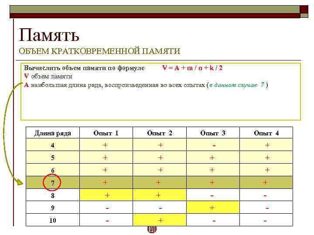Click the row length cell "4"
Screen dimensions: 314x235
coord(53,145)
